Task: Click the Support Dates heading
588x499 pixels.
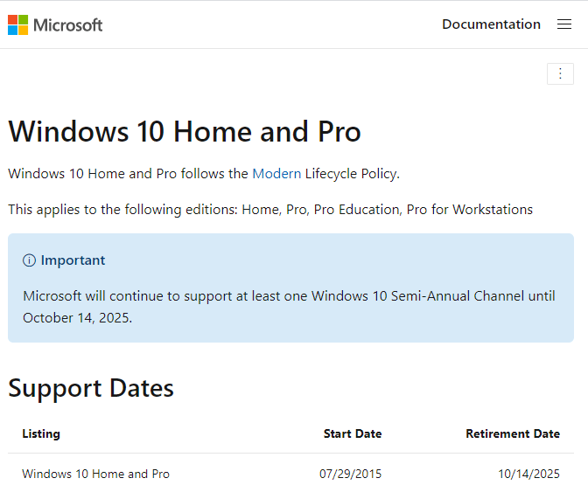Action: point(91,388)
